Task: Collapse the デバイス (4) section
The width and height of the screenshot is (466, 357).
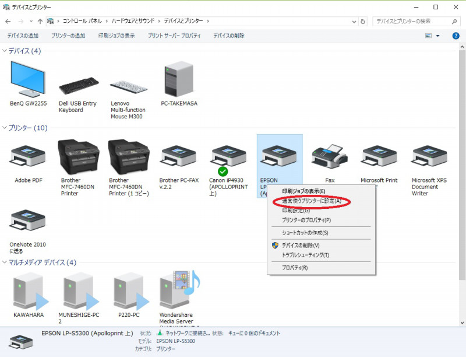Action: pyautogui.click(x=5, y=51)
